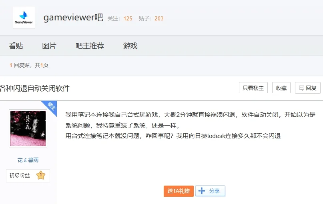Click the thread title 各种闪退自动关闭软件
This screenshot has height=204, width=323.
click(35, 88)
